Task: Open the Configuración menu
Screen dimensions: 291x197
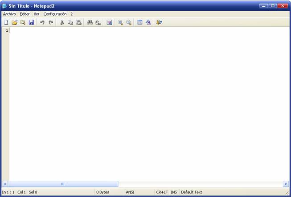Action: 55,14
